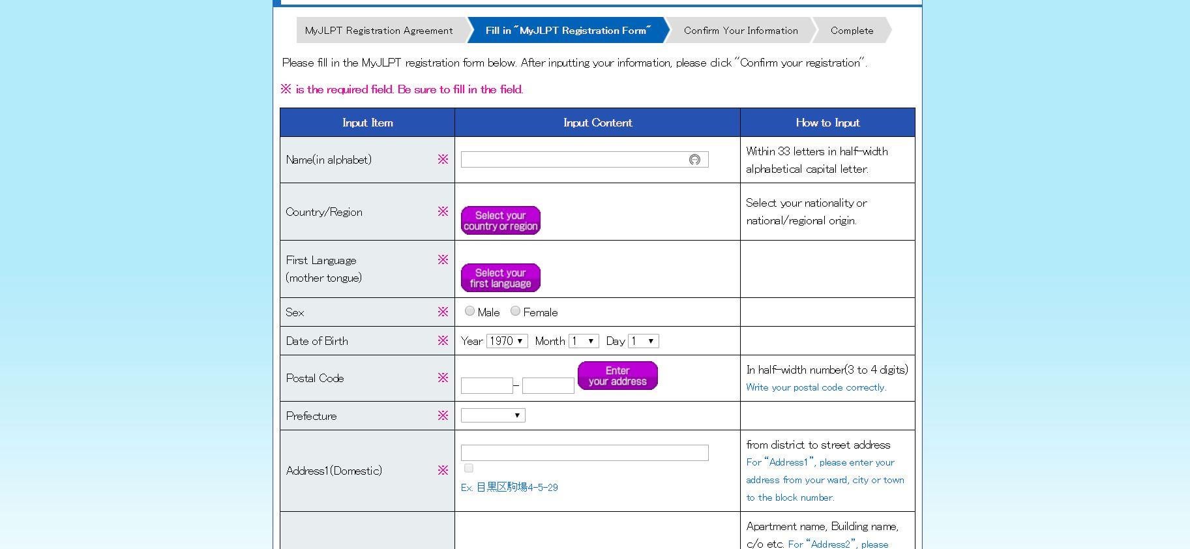Click the Enter your address button

(x=617, y=376)
